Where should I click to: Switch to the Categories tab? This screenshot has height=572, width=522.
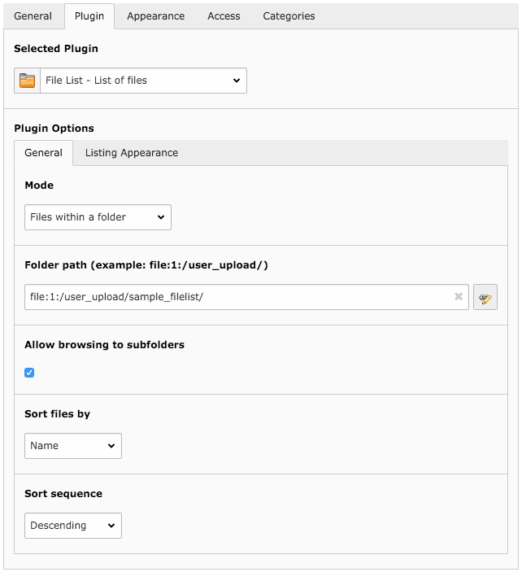(x=289, y=16)
